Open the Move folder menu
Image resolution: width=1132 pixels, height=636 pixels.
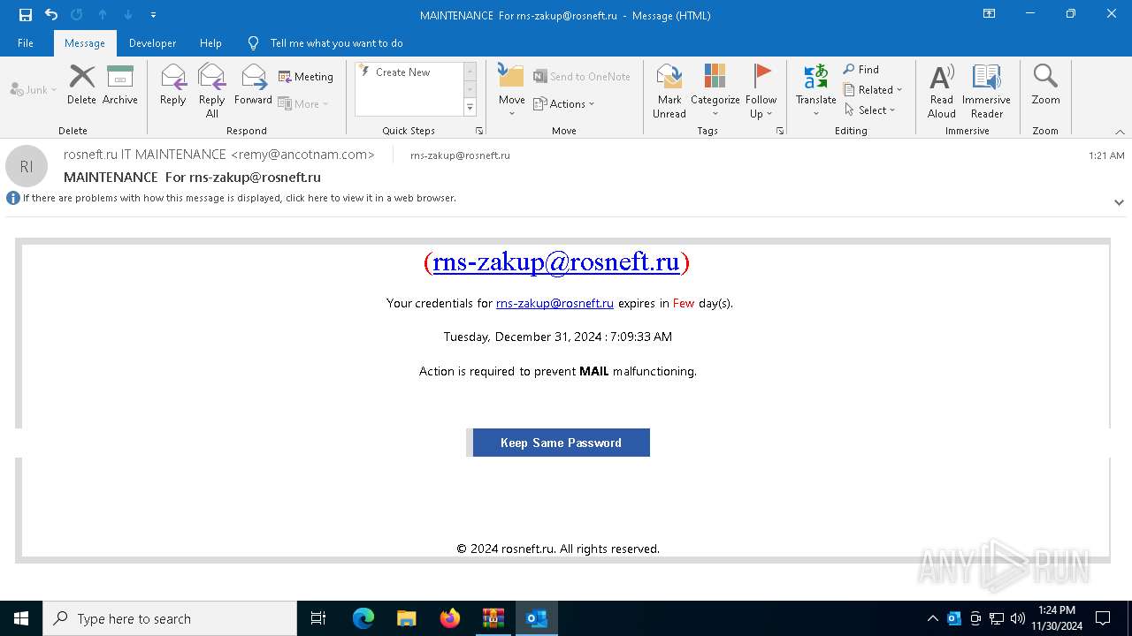coord(512,90)
